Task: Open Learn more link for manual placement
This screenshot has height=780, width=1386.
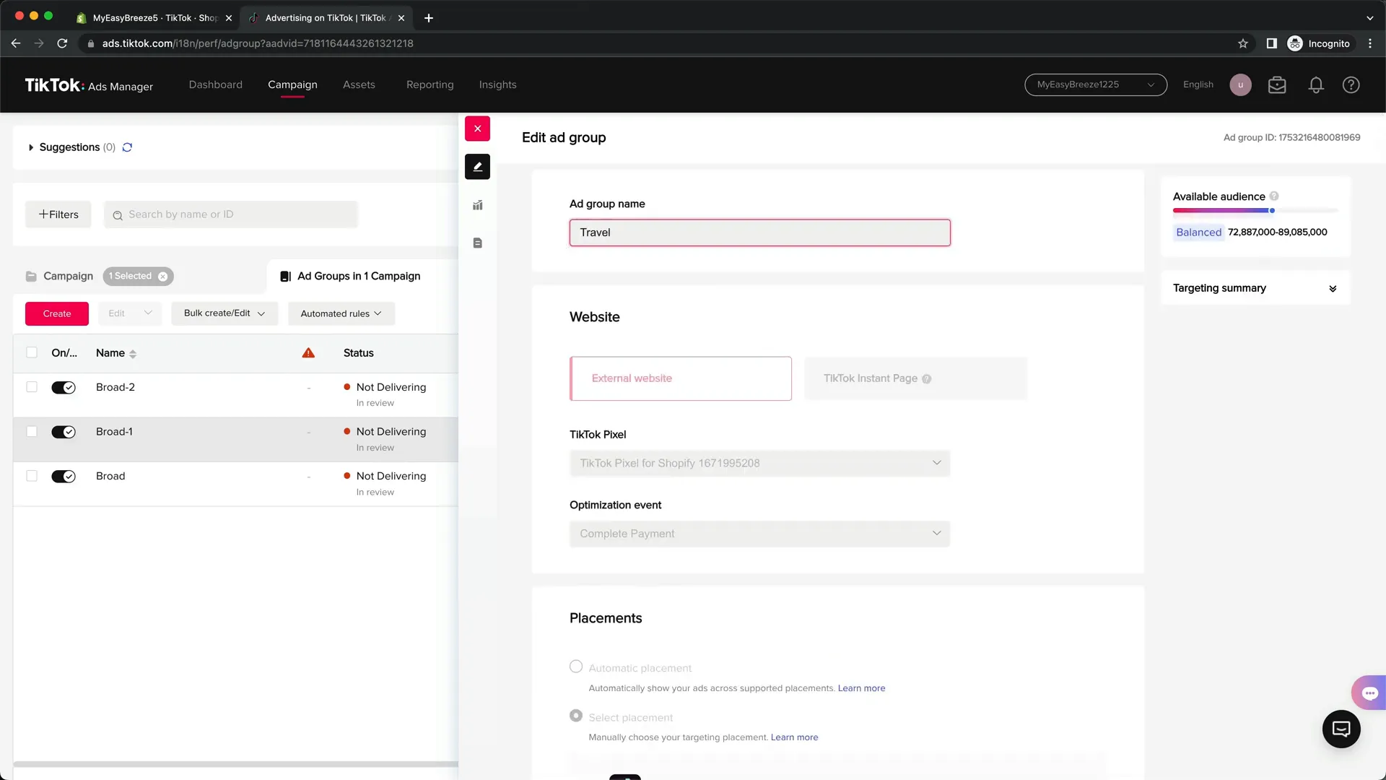Action: [794, 737]
